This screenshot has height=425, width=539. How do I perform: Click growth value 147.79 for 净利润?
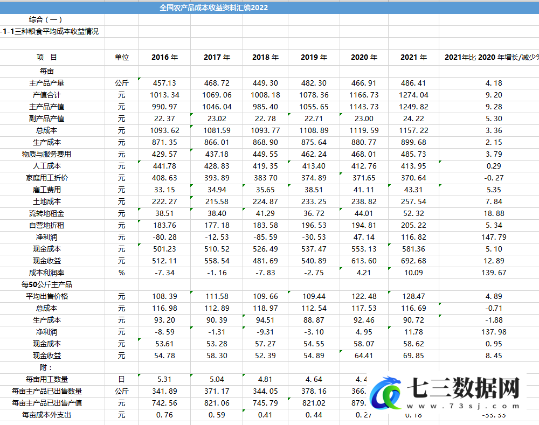point(494,237)
